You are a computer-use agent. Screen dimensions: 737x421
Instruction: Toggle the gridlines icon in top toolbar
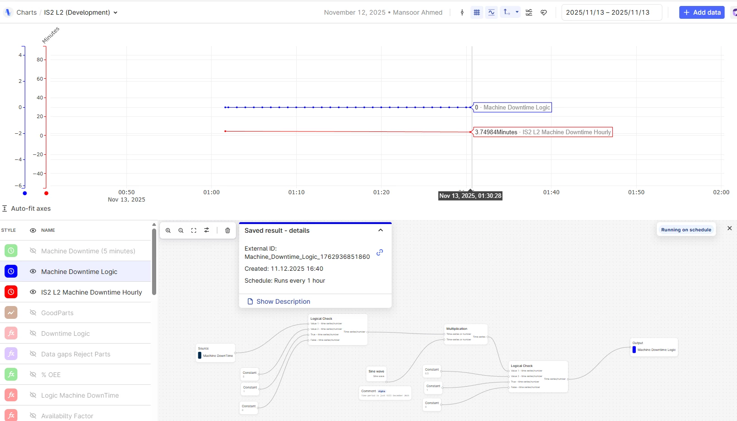pyautogui.click(x=477, y=12)
